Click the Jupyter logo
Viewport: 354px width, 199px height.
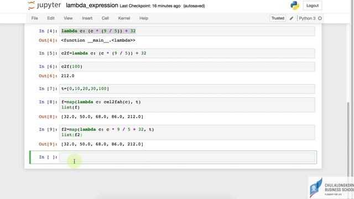point(44,6)
